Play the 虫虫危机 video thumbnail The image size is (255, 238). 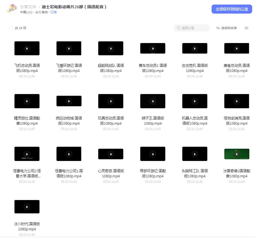(195, 48)
